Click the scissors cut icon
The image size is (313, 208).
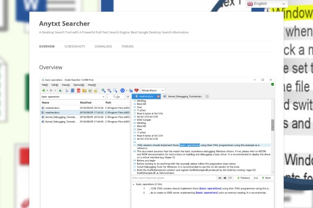tap(67, 90)
